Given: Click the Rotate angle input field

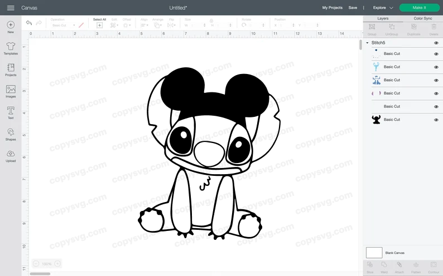Looking at the screenshot, I should (x=256, y=25).
